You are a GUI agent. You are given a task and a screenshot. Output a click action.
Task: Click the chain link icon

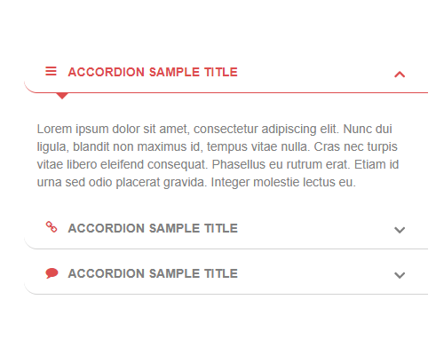[x=52, y=227]
